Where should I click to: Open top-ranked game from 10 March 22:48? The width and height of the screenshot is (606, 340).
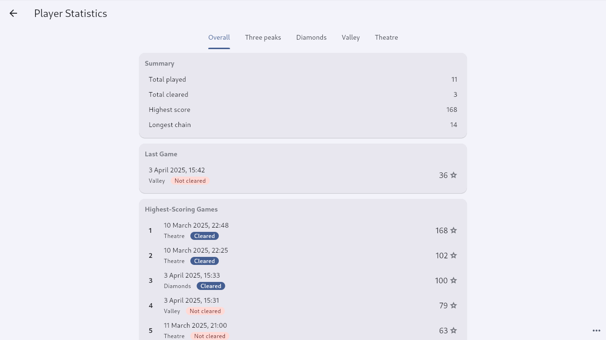tap(303, 230)
